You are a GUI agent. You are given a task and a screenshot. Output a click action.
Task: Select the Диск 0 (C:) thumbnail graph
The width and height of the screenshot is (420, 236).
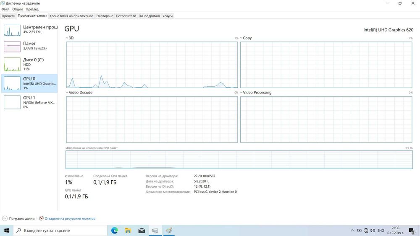pyautogui.click(x=12, y=64)
